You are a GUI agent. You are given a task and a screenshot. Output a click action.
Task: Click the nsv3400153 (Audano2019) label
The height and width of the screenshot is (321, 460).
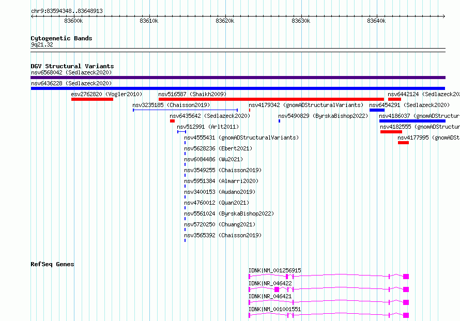(x=220, y=192)
